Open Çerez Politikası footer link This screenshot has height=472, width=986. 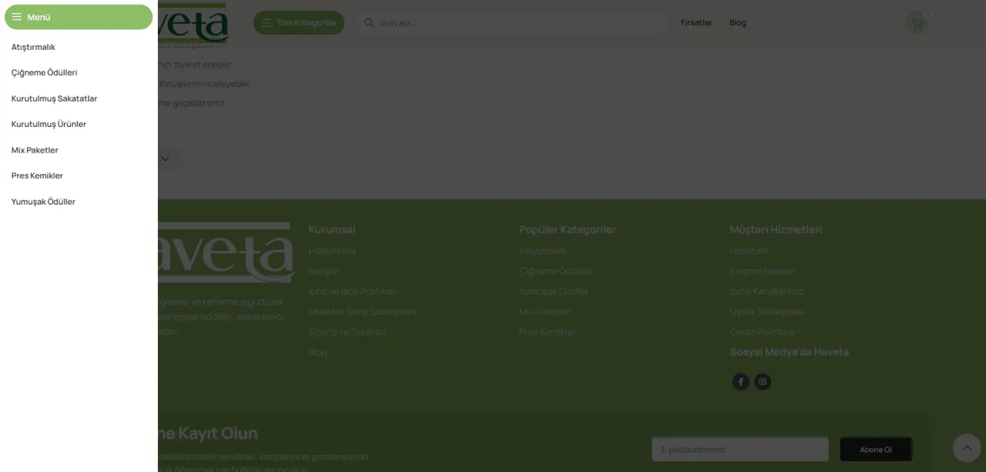pyautogui.click(x=763, y=332)
